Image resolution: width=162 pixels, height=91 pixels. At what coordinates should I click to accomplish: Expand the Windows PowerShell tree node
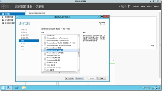pyautogui.click(x=42, y=43)
